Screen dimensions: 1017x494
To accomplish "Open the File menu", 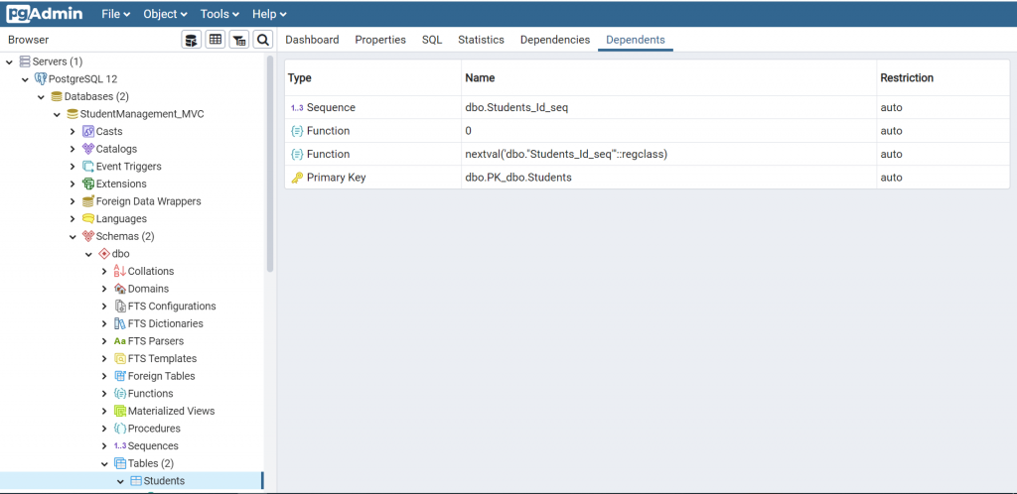I will click(x=115, y=14).
